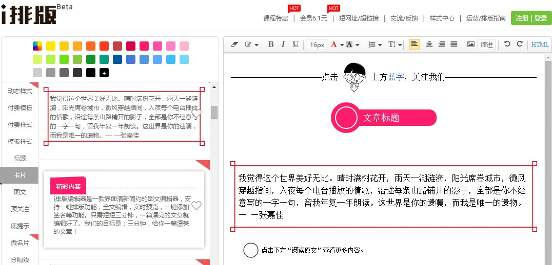552x265 pixels.
Task: Open the background color dropdown arrow
Action: (358, 45)
